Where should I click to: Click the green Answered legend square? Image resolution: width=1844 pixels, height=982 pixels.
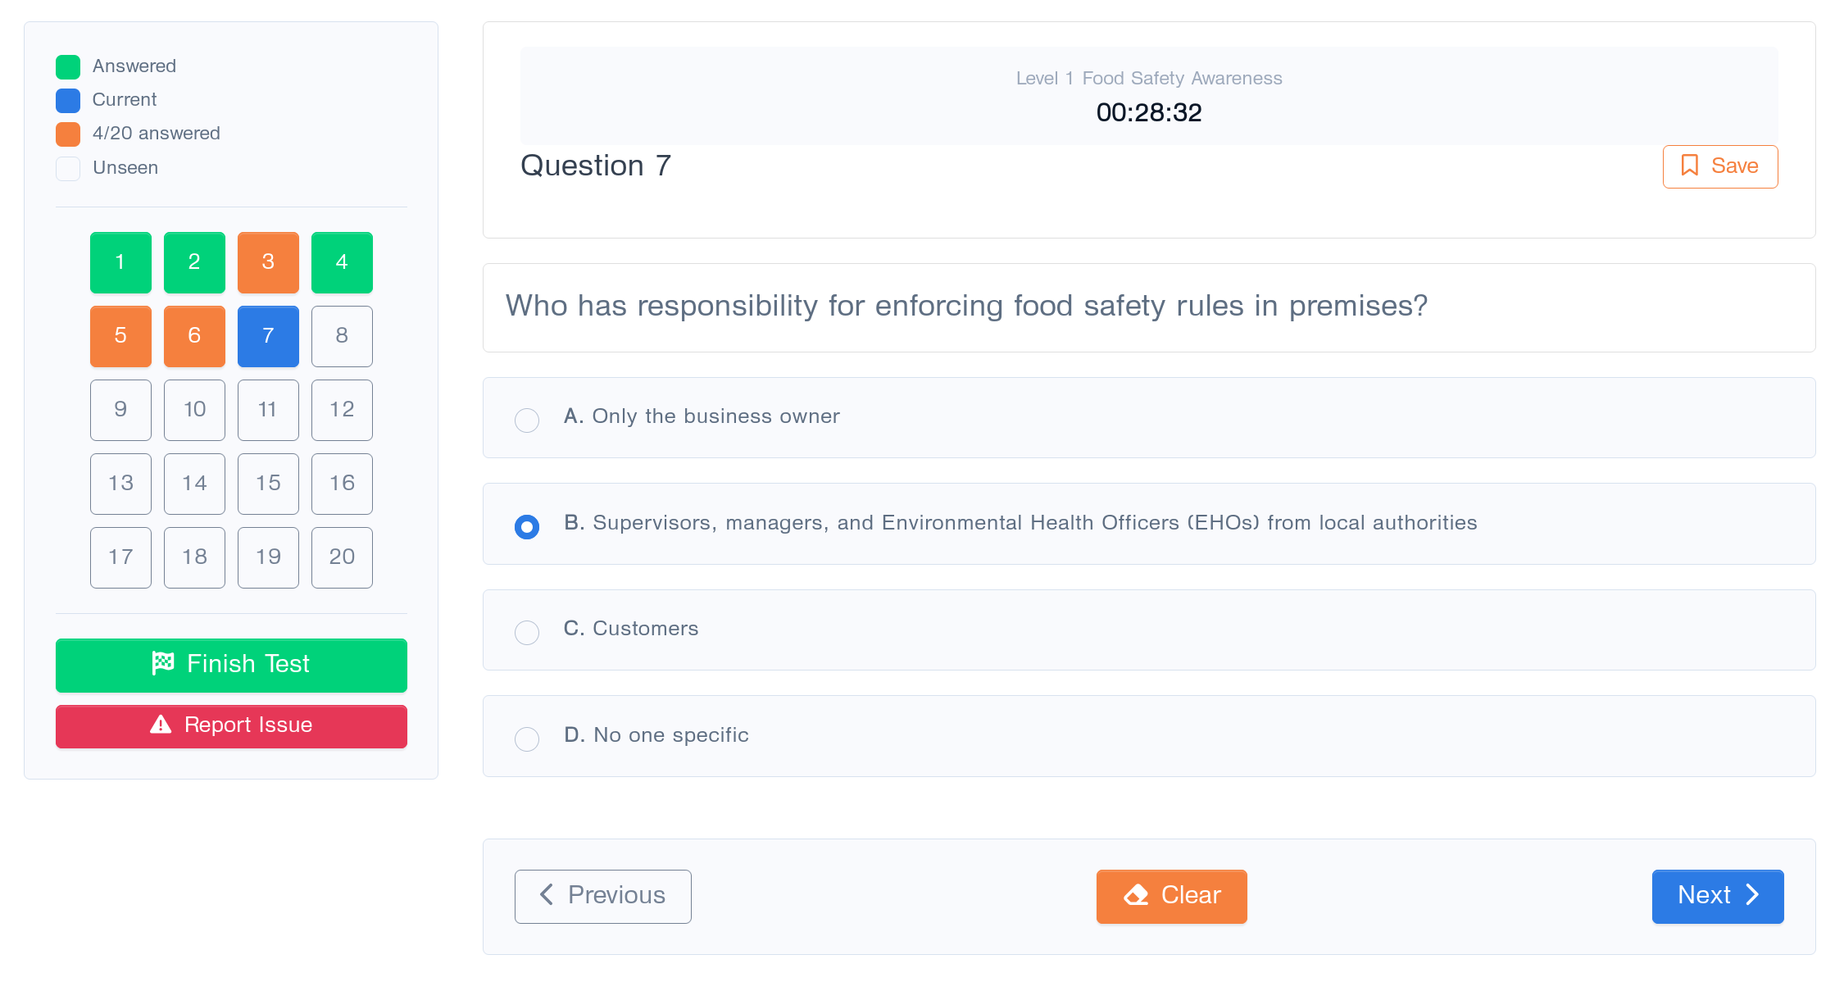(68, 66)
